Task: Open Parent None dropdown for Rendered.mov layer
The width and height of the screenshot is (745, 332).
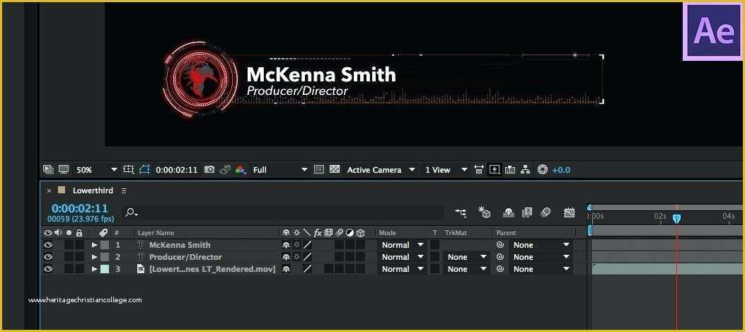Action: 541,269
